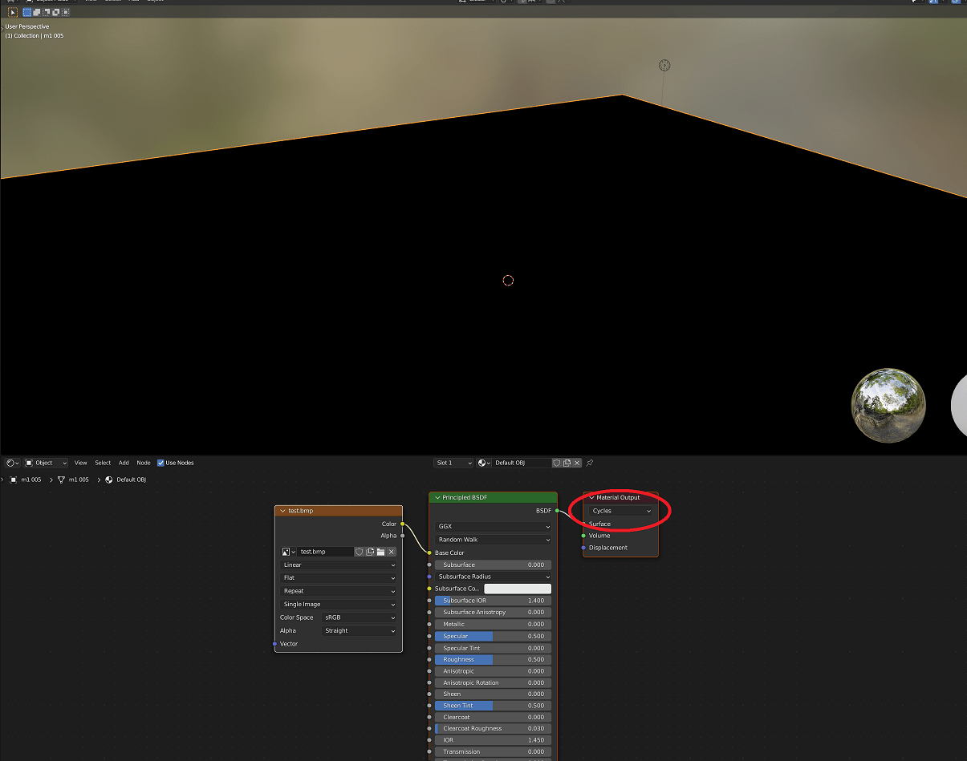The height and width of the screenshot is (761, 967).
Task: Adjust the Sheen Tint slider
Action: (494, 706)
